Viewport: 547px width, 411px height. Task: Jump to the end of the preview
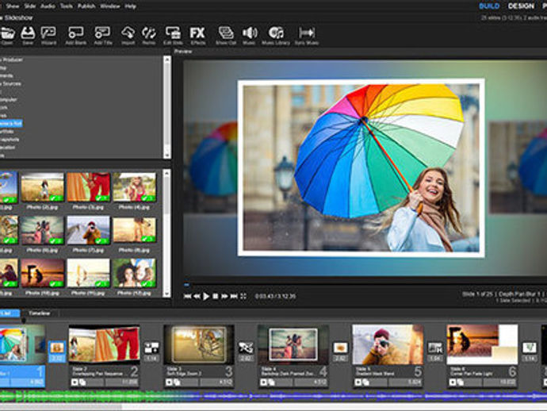pyautogui.click(x=234, y=296)
